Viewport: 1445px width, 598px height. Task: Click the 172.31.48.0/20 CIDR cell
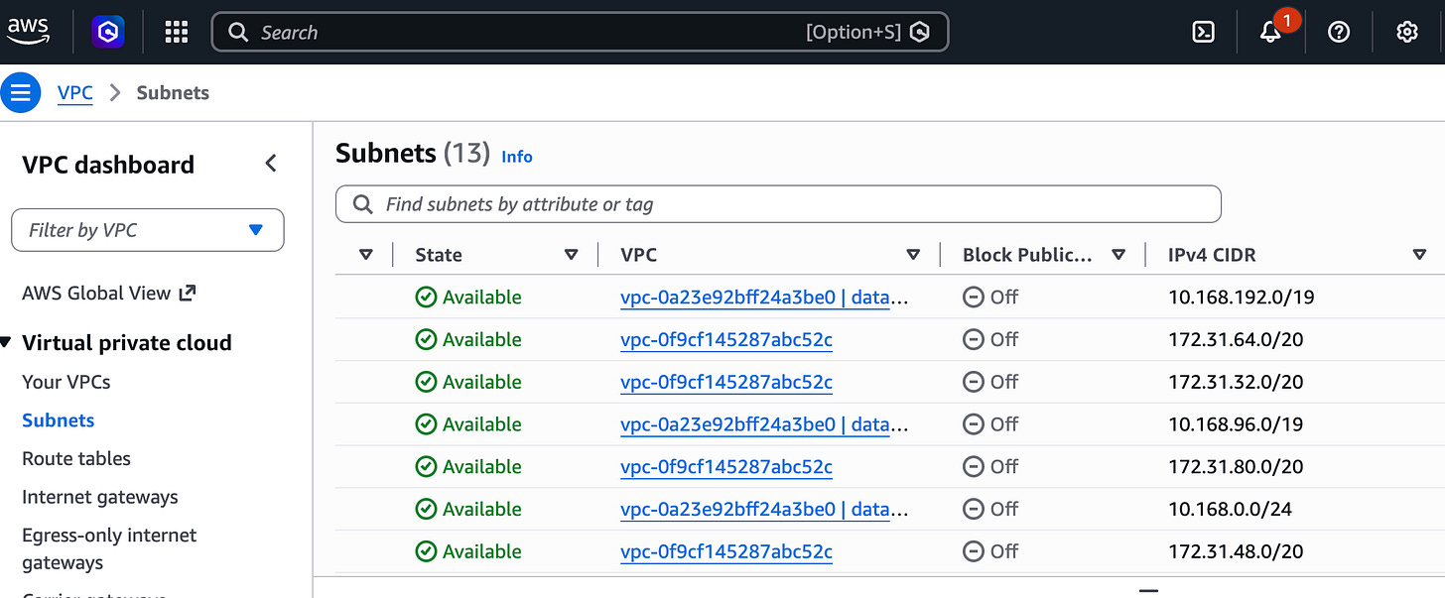click(1236, 552)
